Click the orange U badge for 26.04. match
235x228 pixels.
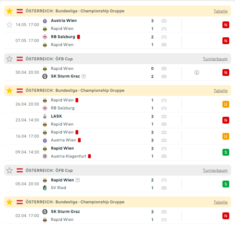click(x=226, y=104)
